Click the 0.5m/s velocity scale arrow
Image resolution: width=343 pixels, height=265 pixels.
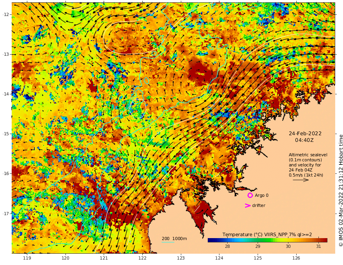click(301, 180)
